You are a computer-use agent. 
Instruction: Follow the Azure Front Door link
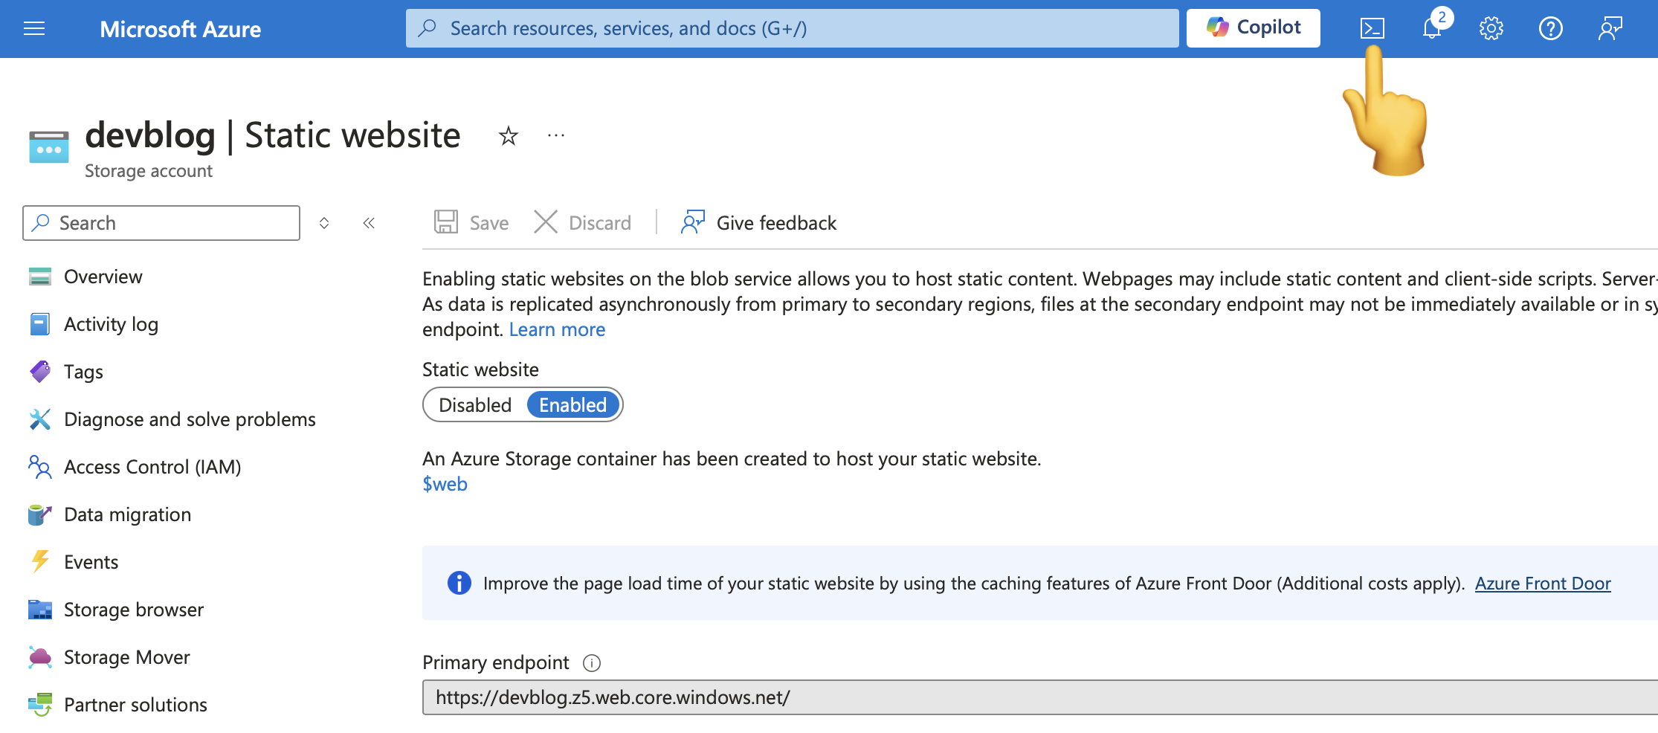click(1542, 583)
